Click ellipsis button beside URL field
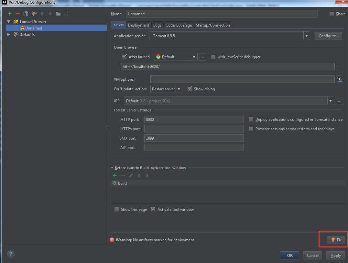Image resolution: width=348 pixels, height=263 pixels. pyautogui.click(x=339, y=66)
